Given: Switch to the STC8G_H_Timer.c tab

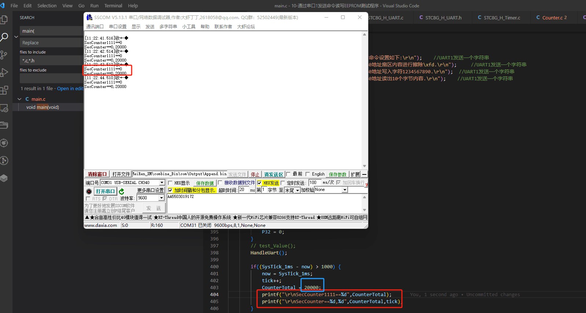Looking at the screenshot, I should (x=501, y=18).
